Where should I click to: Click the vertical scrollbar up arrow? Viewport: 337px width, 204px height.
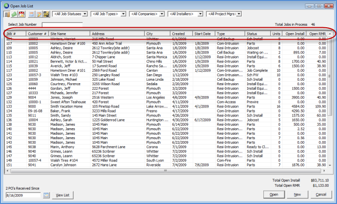(x=330, y=34)
